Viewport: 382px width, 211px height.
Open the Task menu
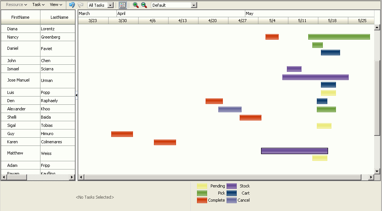point(39,4)
